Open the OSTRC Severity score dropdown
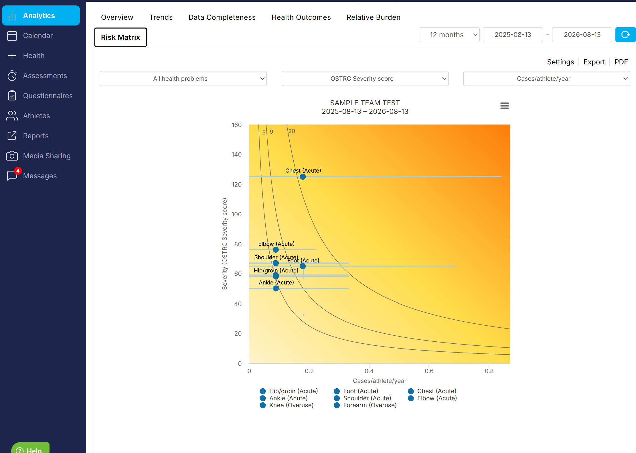 365,78
